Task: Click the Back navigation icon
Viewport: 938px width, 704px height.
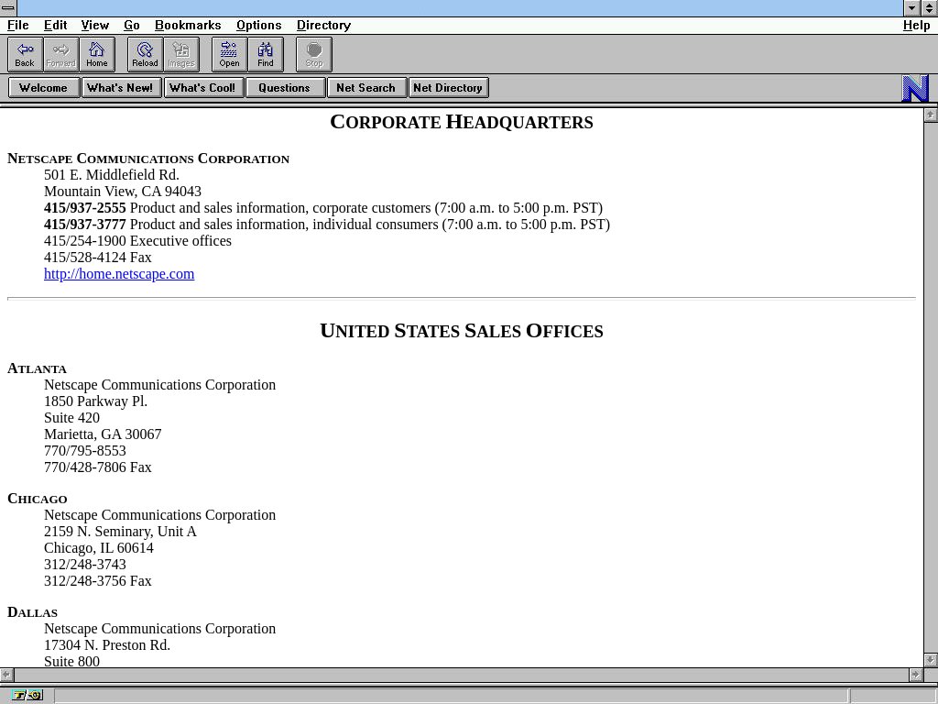Action: click(25, 54)
